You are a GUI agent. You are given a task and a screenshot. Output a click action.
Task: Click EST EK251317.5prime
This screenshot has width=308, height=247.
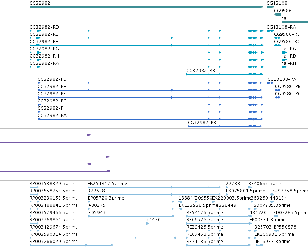tap(155, 187)
